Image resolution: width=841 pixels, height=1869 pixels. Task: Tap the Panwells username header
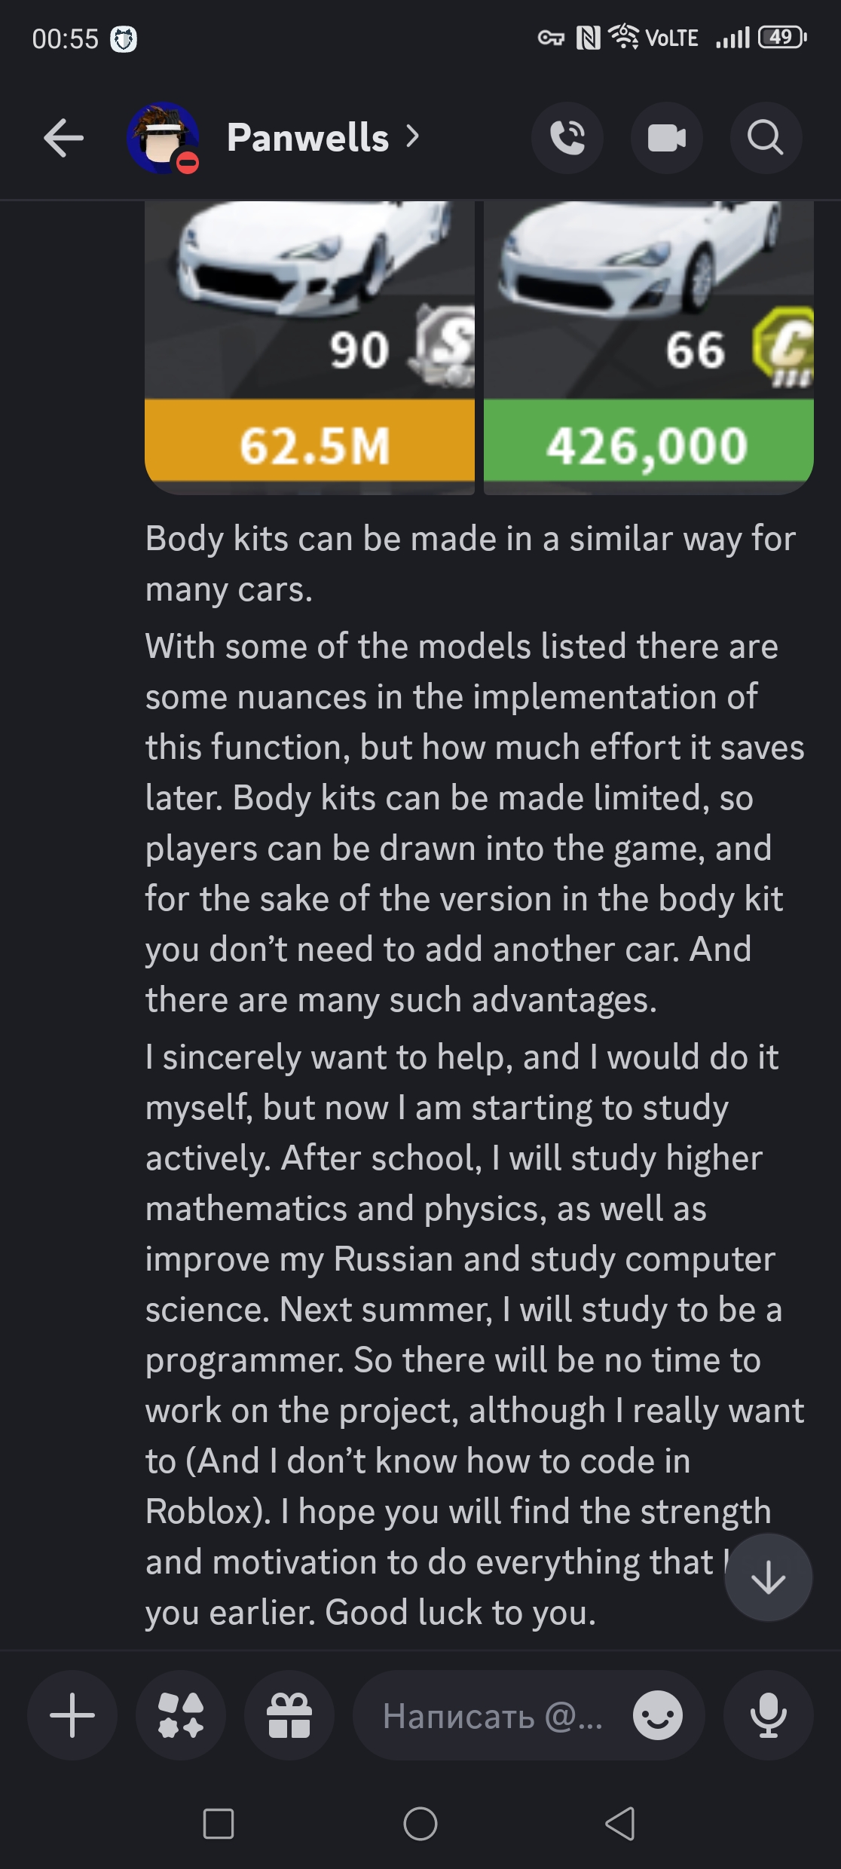(x=307, y=138)
